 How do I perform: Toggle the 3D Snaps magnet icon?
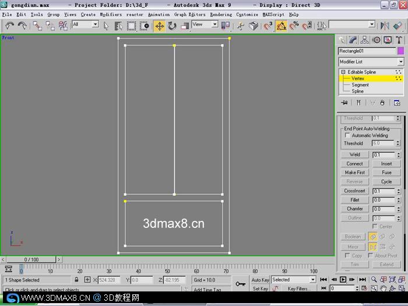(268, 26)
